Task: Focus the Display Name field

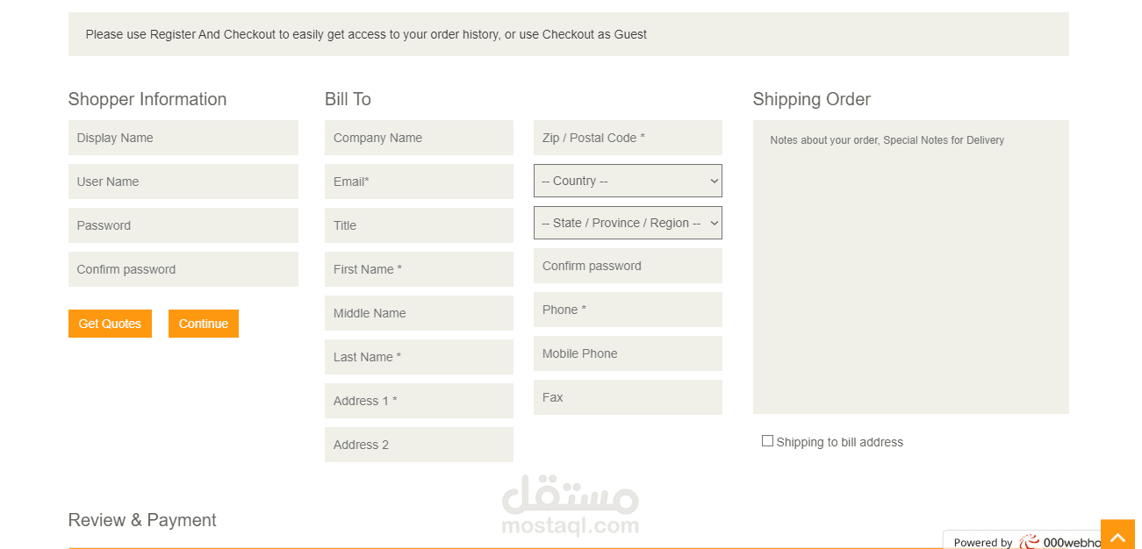Action: click(183, 138)
